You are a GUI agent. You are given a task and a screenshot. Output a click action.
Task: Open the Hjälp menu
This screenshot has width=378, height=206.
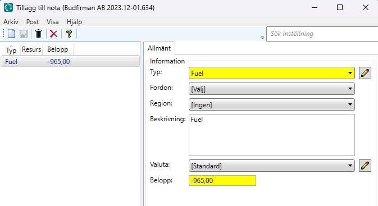[74, 22]
